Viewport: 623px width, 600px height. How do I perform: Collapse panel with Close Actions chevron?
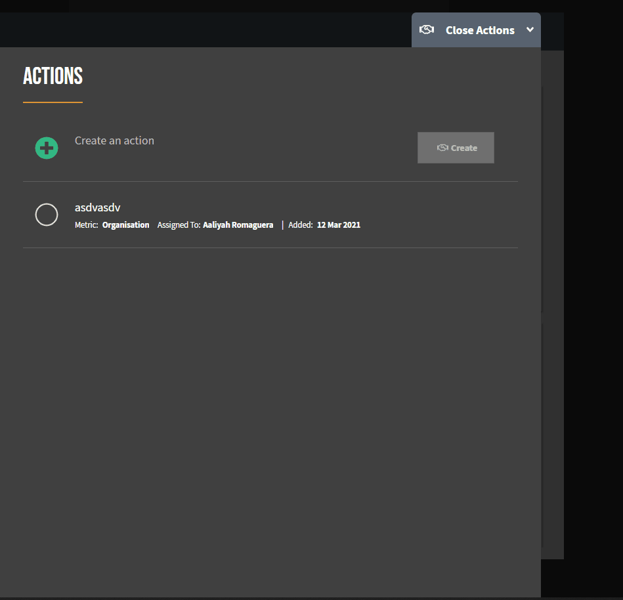click(x=530, y=30)
